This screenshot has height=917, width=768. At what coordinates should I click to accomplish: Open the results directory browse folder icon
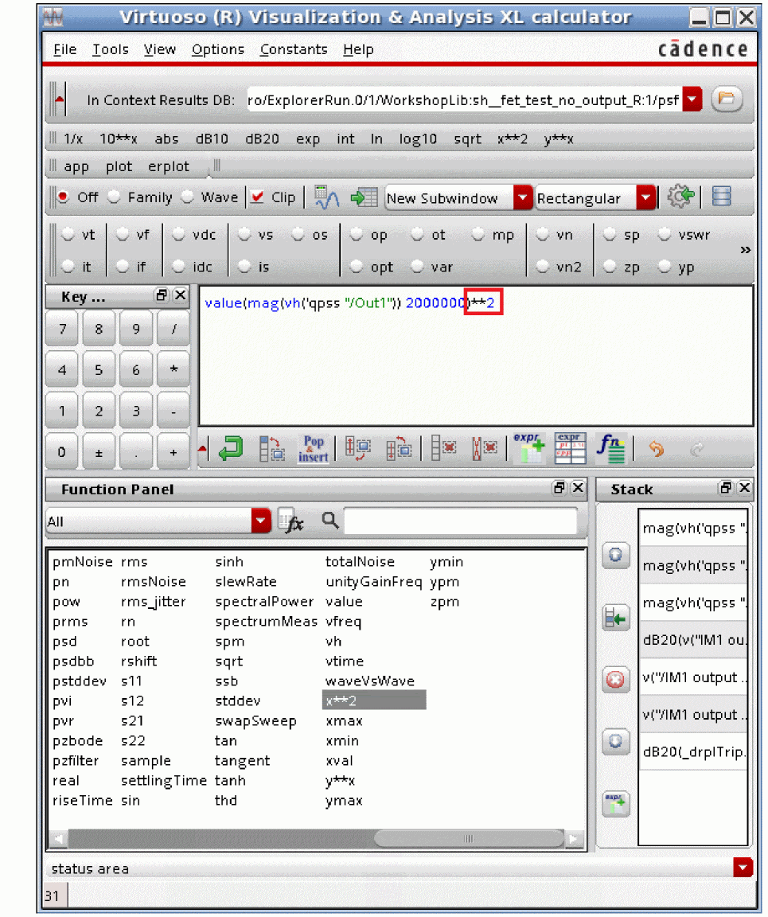pos(727,99)
